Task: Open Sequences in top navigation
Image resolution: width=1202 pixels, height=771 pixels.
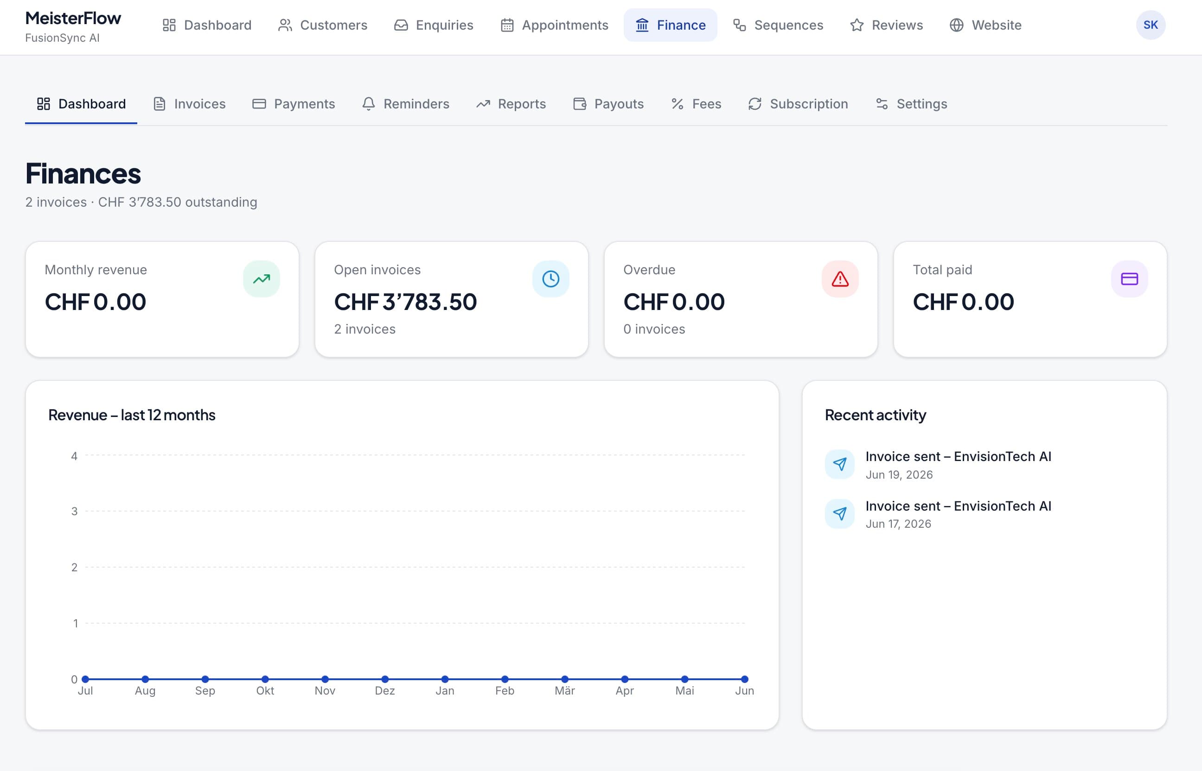Action: [778, 25]
